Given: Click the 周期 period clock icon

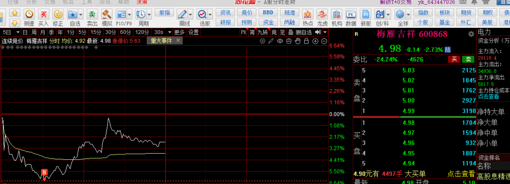Looking at the screenshot, I should click(141, 14).
